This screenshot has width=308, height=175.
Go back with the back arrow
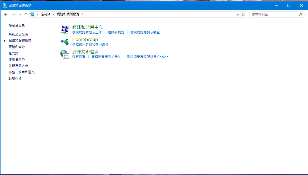pos(6,14)
